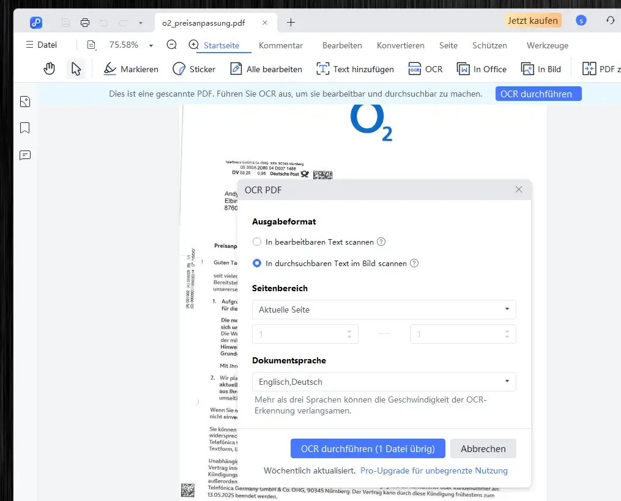Image resolution: width=621 pixels, height=501 pixels.
Task: Click the OCR toolbar button
Action: [x=425, y=69]
